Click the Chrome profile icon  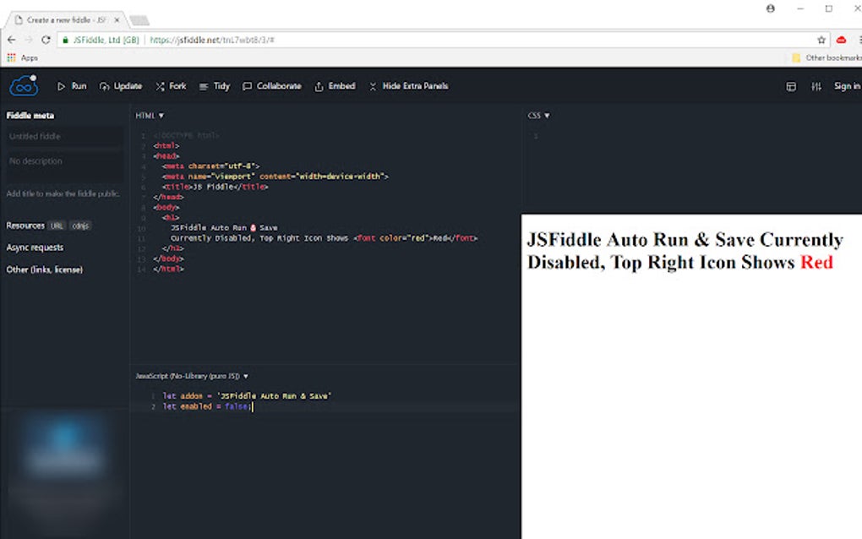point(771,8)
